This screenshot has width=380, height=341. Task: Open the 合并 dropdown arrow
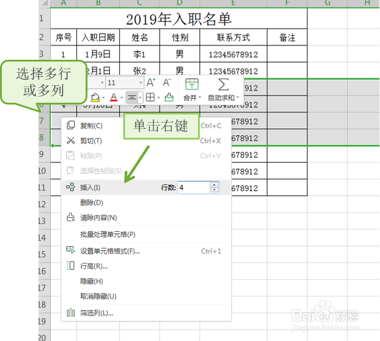(x=200, y=98)
